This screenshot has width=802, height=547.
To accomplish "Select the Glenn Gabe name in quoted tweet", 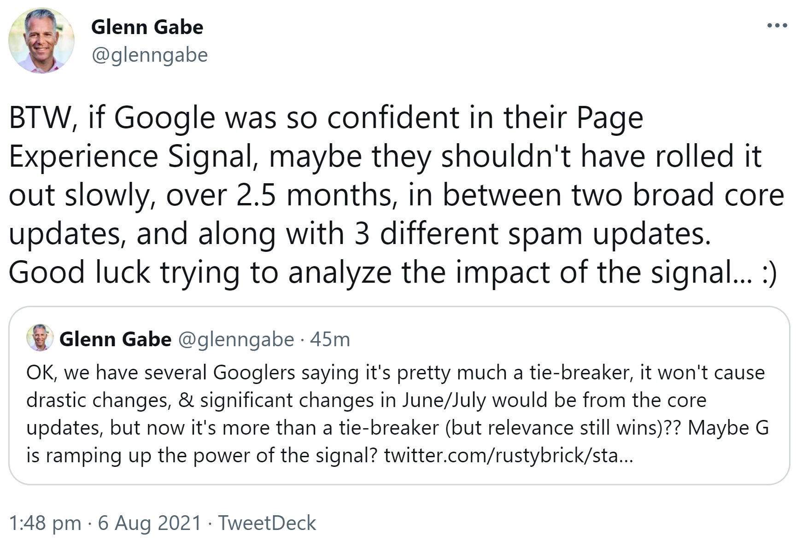I will point(115,340).
